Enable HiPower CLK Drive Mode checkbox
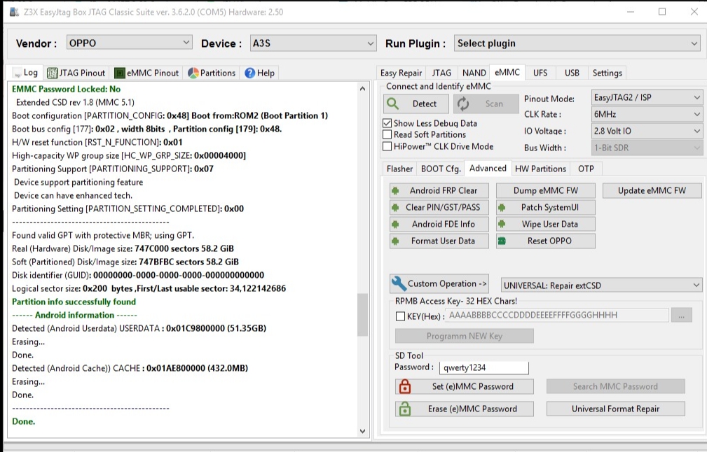707x452 pixels. click(x=387, y=146)
